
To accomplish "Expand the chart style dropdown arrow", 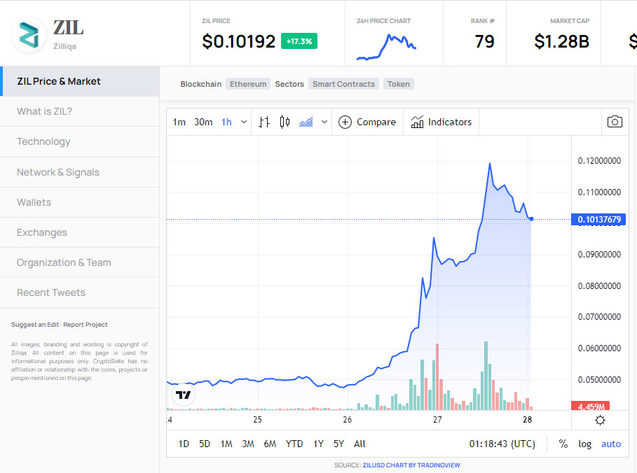I will (x=324, y=122).
